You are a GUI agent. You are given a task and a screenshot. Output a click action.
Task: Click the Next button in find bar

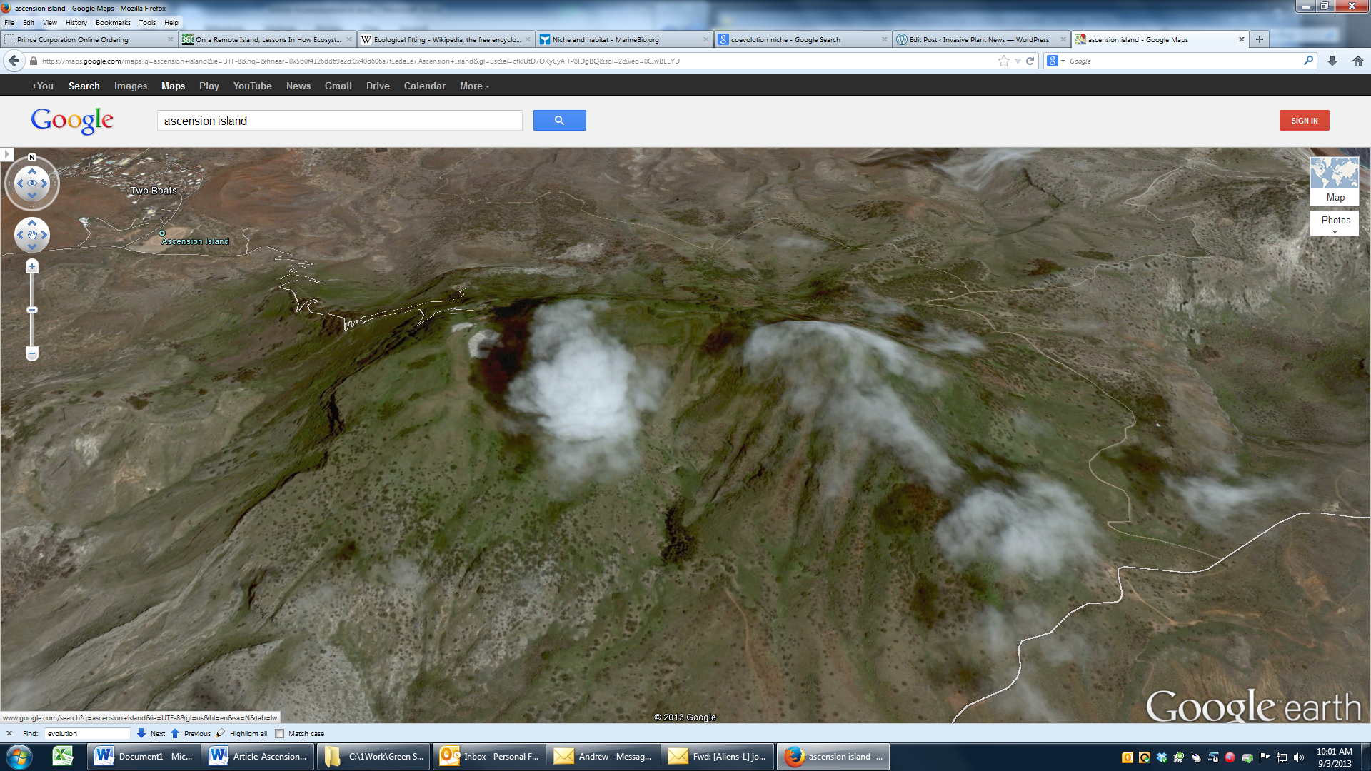[x=151, y=733]
